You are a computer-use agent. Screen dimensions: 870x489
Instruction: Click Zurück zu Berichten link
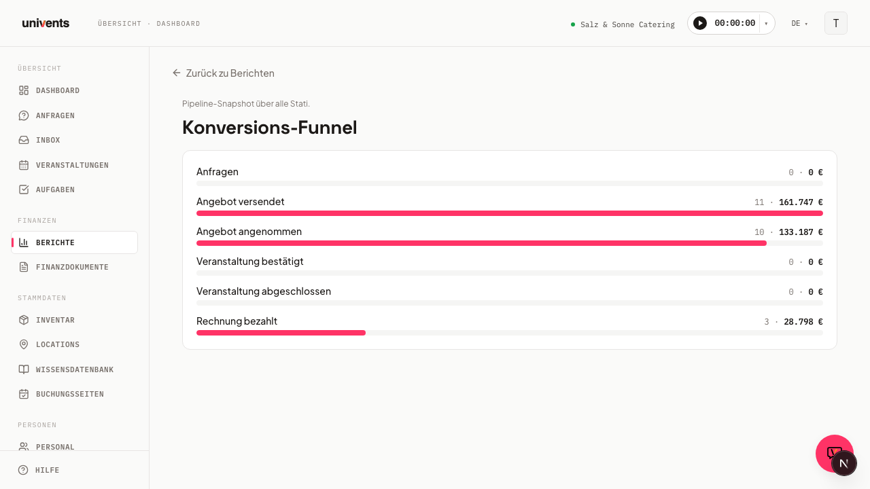pyautogui.click(x=224, y=73)
